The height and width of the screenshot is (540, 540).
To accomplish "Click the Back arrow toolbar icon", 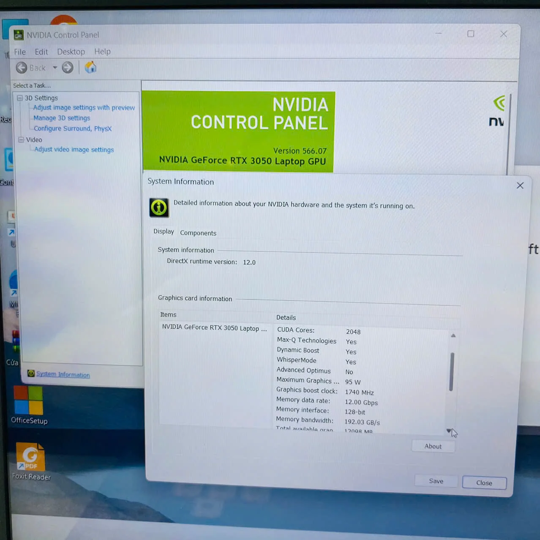I will (x=22, y=68).
